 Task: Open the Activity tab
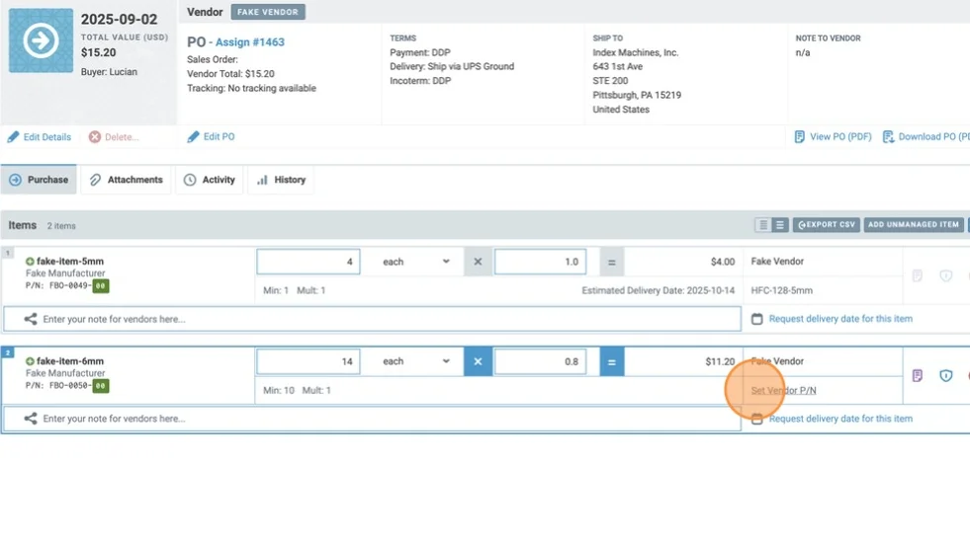point(210,180)
